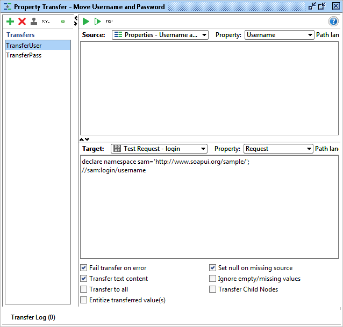
Task: Click the rename transfer stamp icon
Action: click(x=34, y=21)
